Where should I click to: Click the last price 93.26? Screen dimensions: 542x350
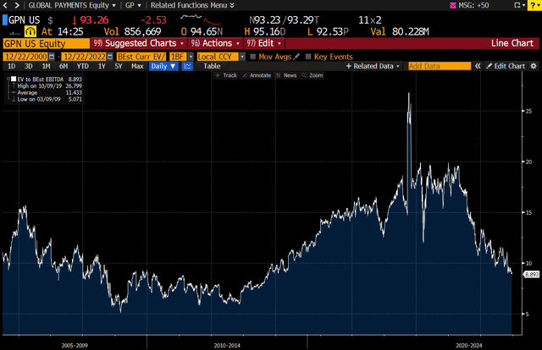pyautogui.click(x=94, y=20)
